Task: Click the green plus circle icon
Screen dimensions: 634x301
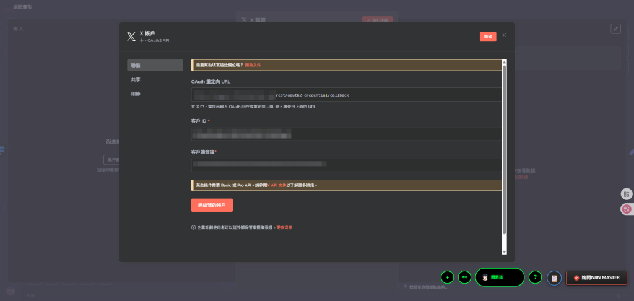Action: pyautogui.click(x=447, y=277)
